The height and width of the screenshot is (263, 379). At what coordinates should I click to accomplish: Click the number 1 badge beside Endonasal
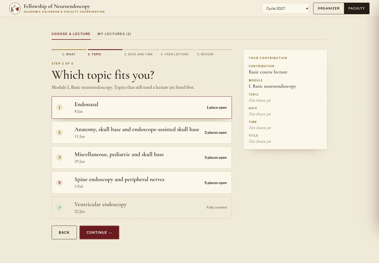pos(59,107)
